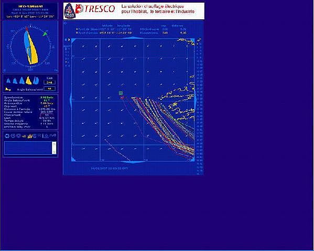This screenshot has width=314, height=251.
Task: Choose the first small blue sail
Action: [8, 81]
